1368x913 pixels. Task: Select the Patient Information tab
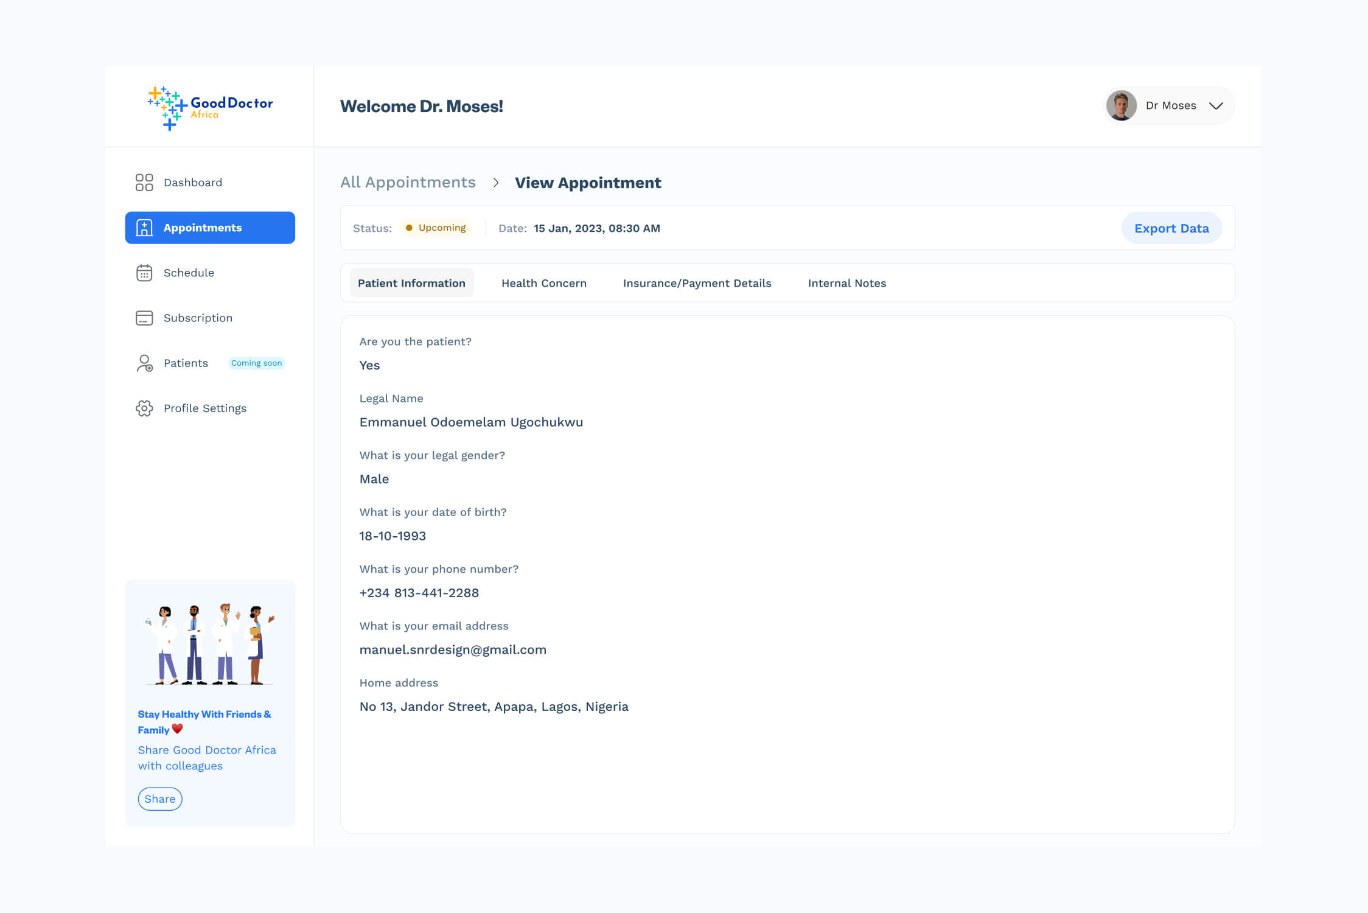(x=411, y=283)
